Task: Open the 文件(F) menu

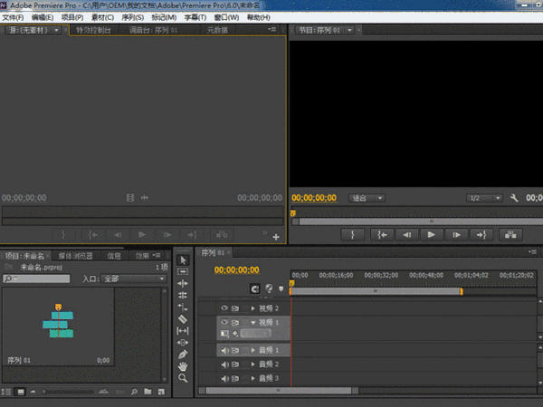Action: click(13, 17)
